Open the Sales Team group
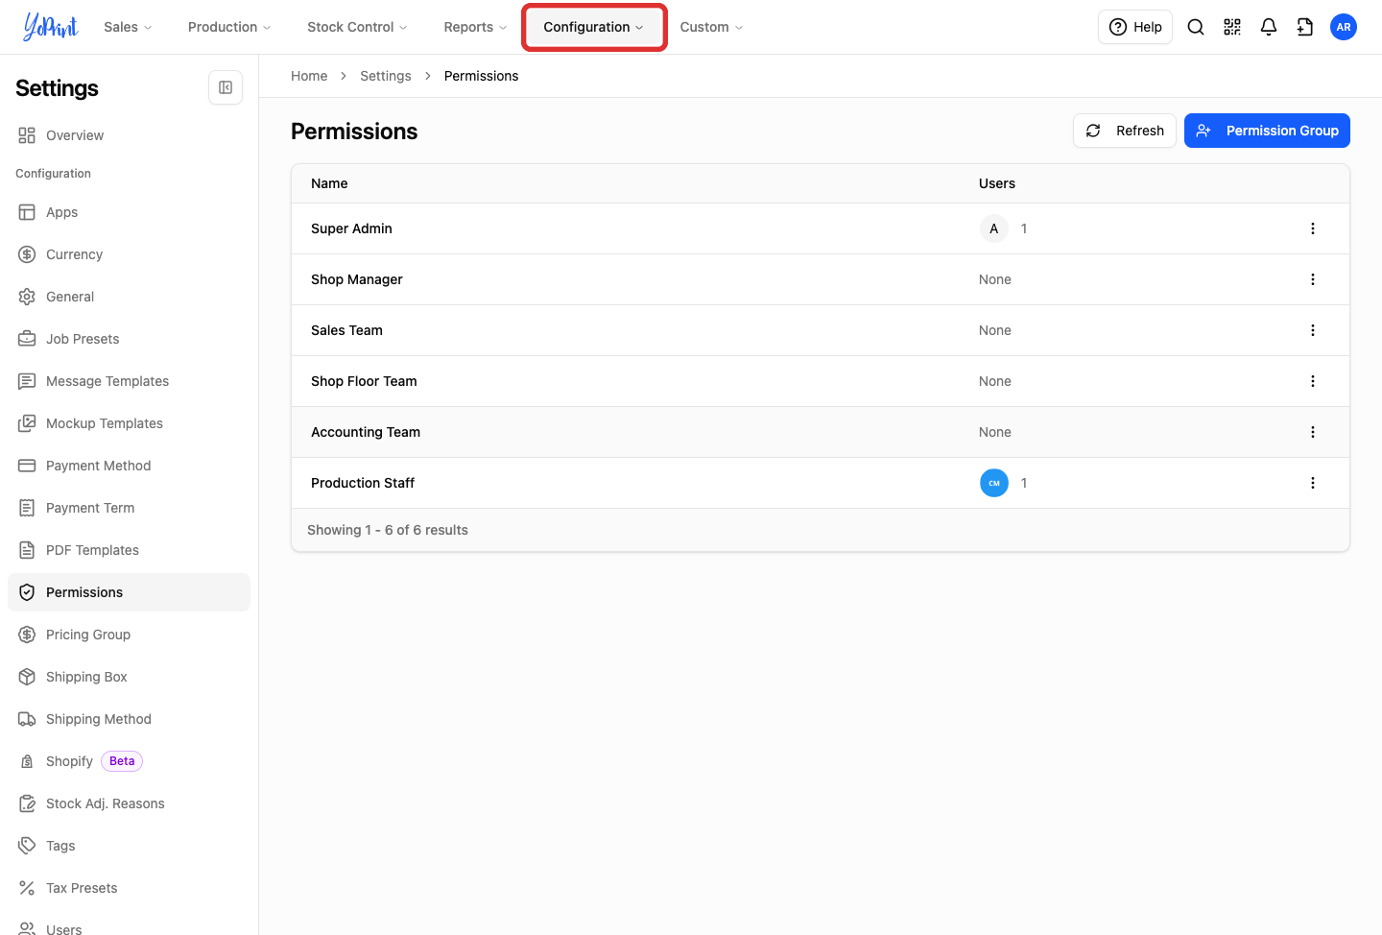This screenshot has width=1382, height=935. pos(346,330)
